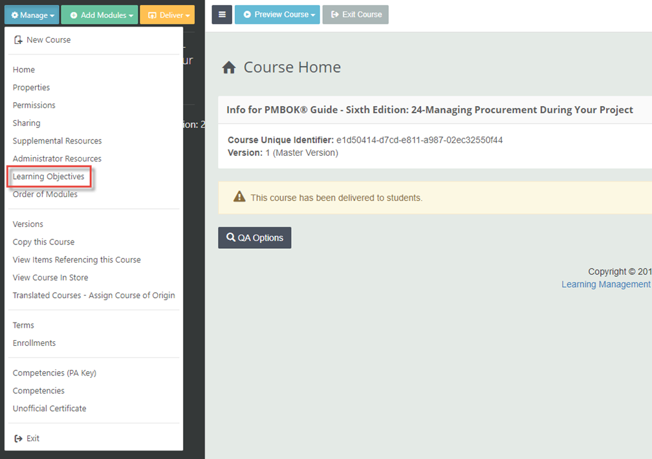Click the hamburger menu icon button
The width and height of the screenshot is (652, 459).
222,15
